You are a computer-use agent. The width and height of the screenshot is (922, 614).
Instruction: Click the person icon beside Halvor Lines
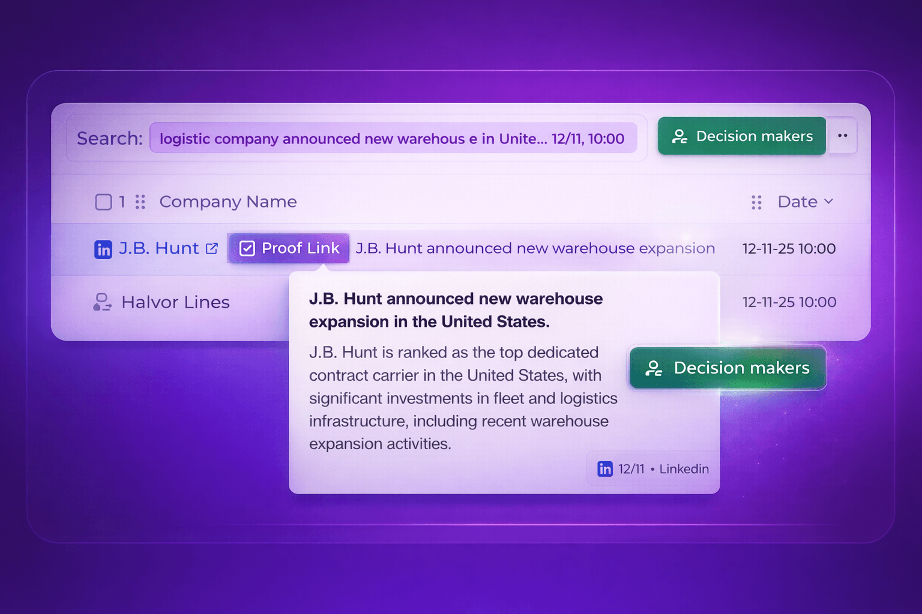click(x=102, y=302)
